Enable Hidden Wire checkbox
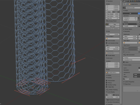 pyautogui.click(x=106, y=87)
